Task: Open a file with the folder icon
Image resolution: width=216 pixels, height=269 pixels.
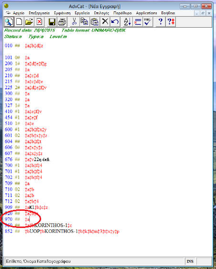Action: tap(29, 22)
